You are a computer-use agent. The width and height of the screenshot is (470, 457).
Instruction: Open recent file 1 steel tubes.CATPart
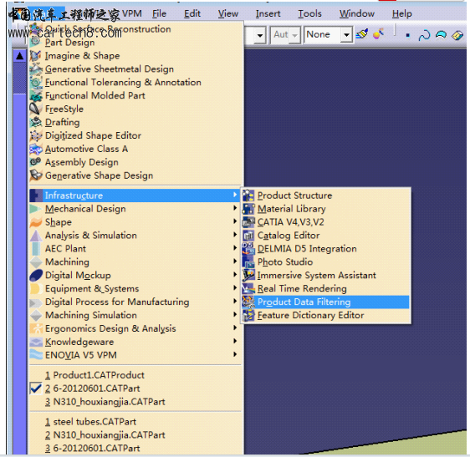tap(135, 422)
